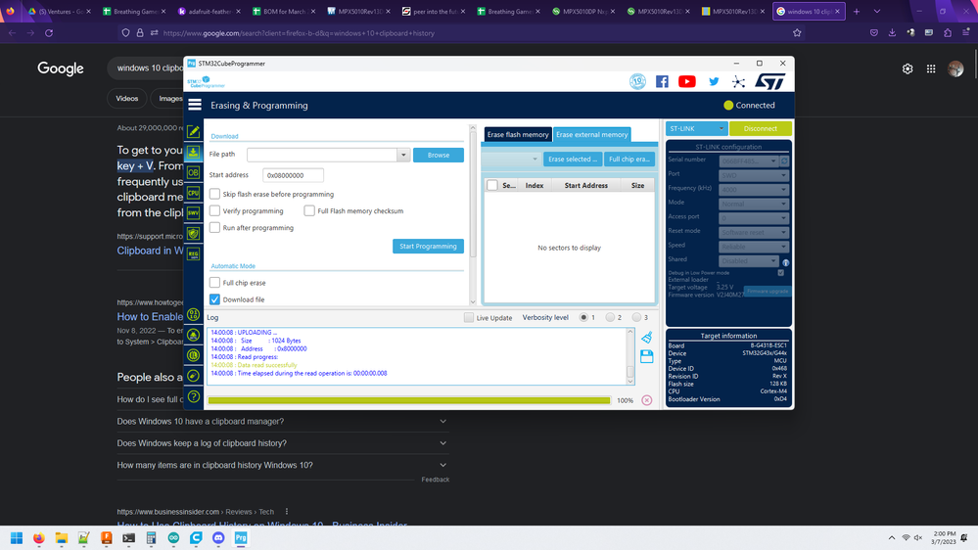The width and height of the screenshot is (978, 550).
Task: Open the REG registers sidebar icon
Action: coord(194,254)
